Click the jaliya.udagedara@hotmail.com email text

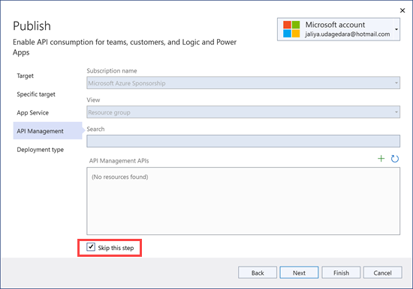[348, 34]
